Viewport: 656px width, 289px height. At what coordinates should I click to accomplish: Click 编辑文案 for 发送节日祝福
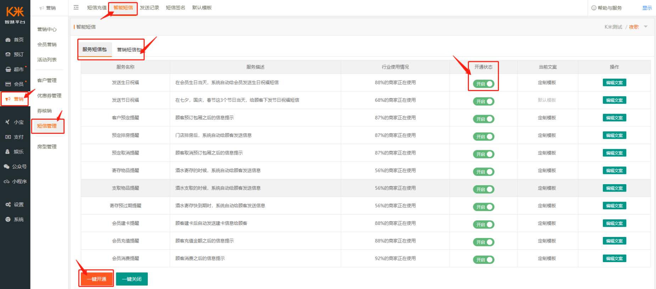[x=614, y=100]
